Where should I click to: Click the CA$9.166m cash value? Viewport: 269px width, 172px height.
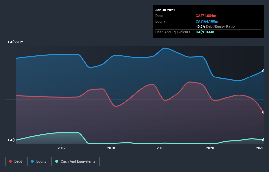(x=205, y=32)
